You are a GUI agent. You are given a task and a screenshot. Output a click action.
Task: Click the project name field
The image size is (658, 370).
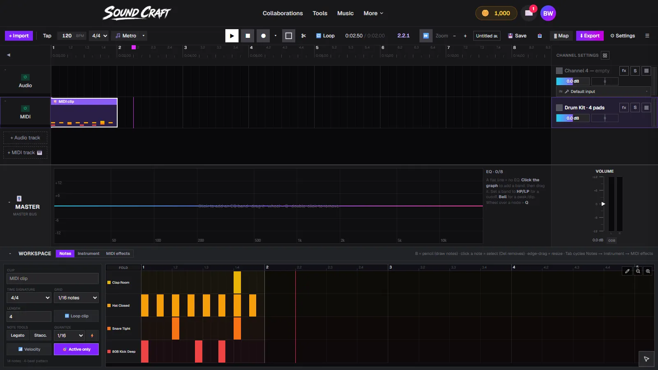point(487,36)
